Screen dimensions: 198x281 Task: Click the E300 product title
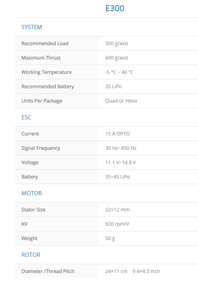[115, 8]
